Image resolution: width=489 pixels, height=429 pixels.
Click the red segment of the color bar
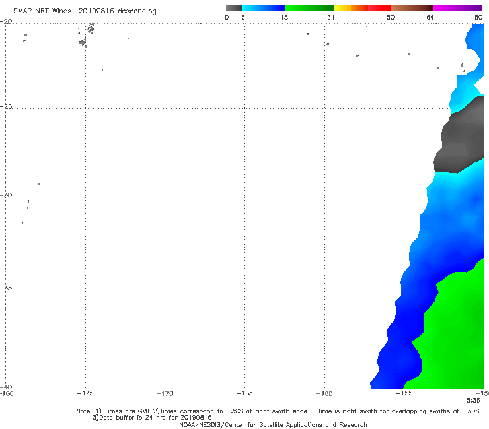[x=379, y=8]
